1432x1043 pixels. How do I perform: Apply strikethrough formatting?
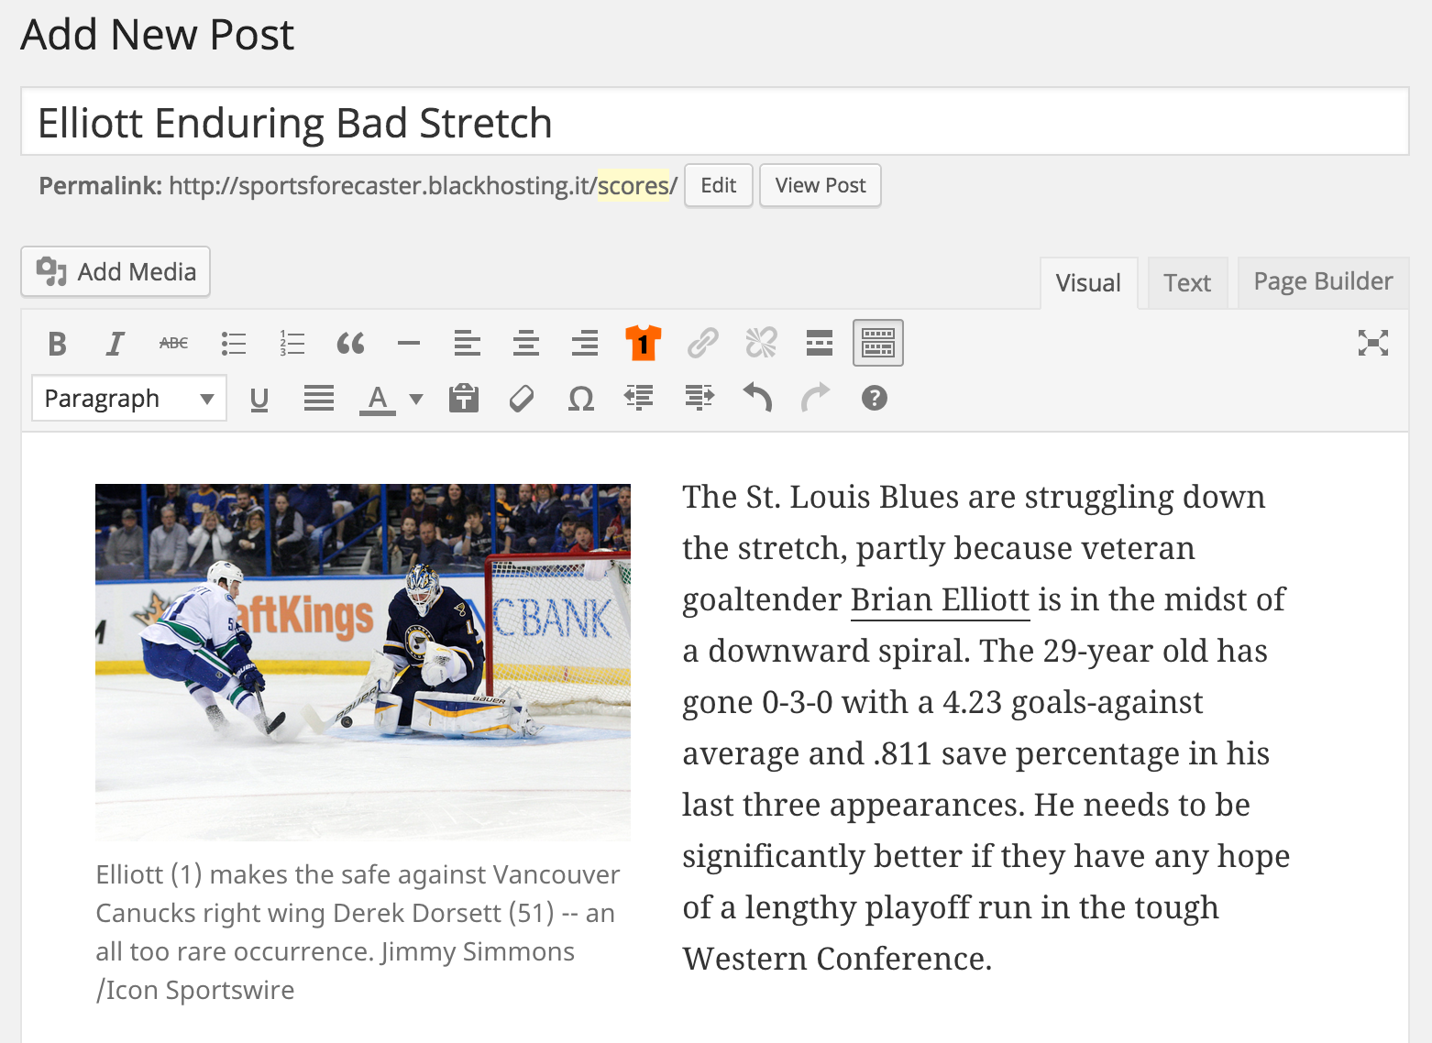[173, 344]
